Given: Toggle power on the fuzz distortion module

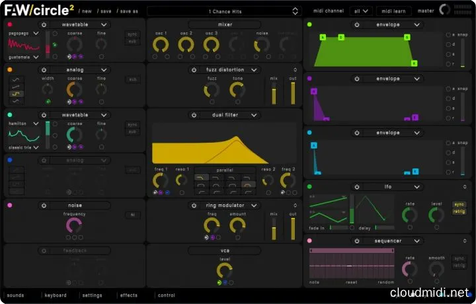Looking at the screenshot, I should click(x=194, y=70).
